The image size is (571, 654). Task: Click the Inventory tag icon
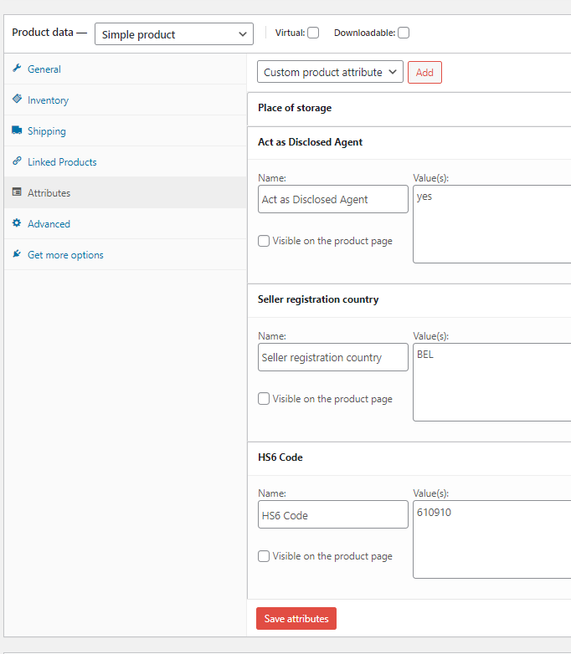tap(17, 100)
